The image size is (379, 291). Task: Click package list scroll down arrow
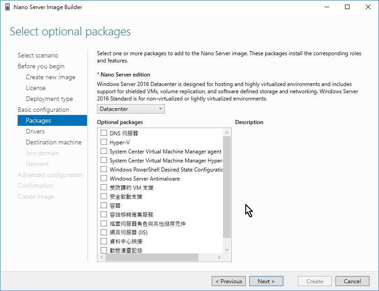[x=227, y=250]
